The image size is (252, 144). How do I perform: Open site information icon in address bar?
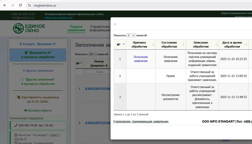click(29, 5)
